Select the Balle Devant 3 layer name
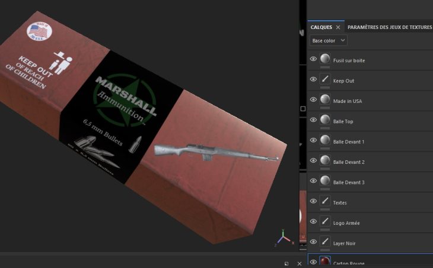This screenshot has width=433, height=268. point(349,182)
